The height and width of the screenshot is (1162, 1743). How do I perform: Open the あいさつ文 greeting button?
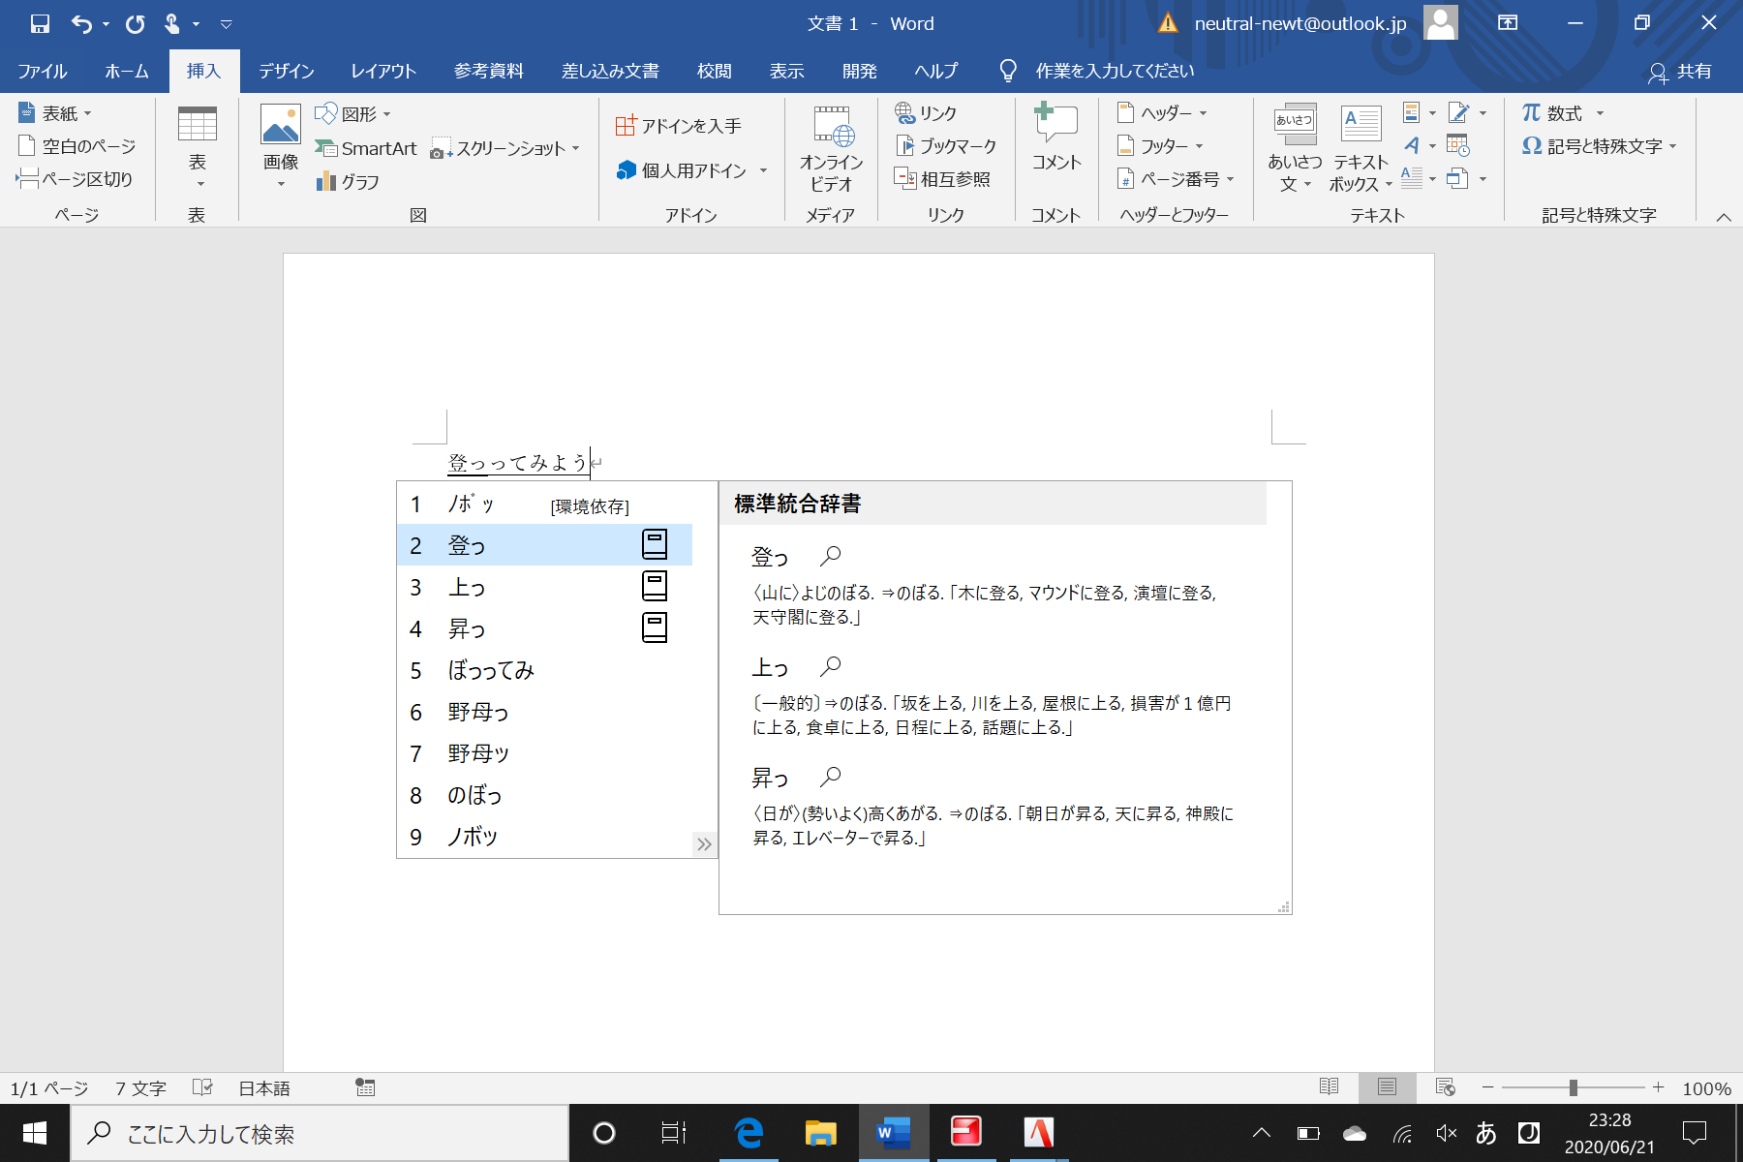coord(1295,148)
